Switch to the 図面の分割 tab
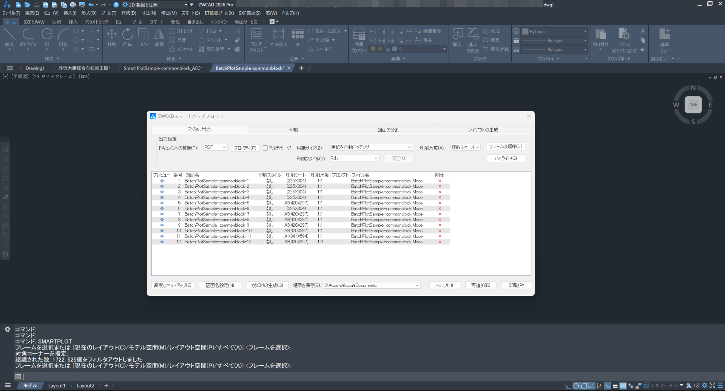Screen dimensions: 725x391 [x=388, y=130]
